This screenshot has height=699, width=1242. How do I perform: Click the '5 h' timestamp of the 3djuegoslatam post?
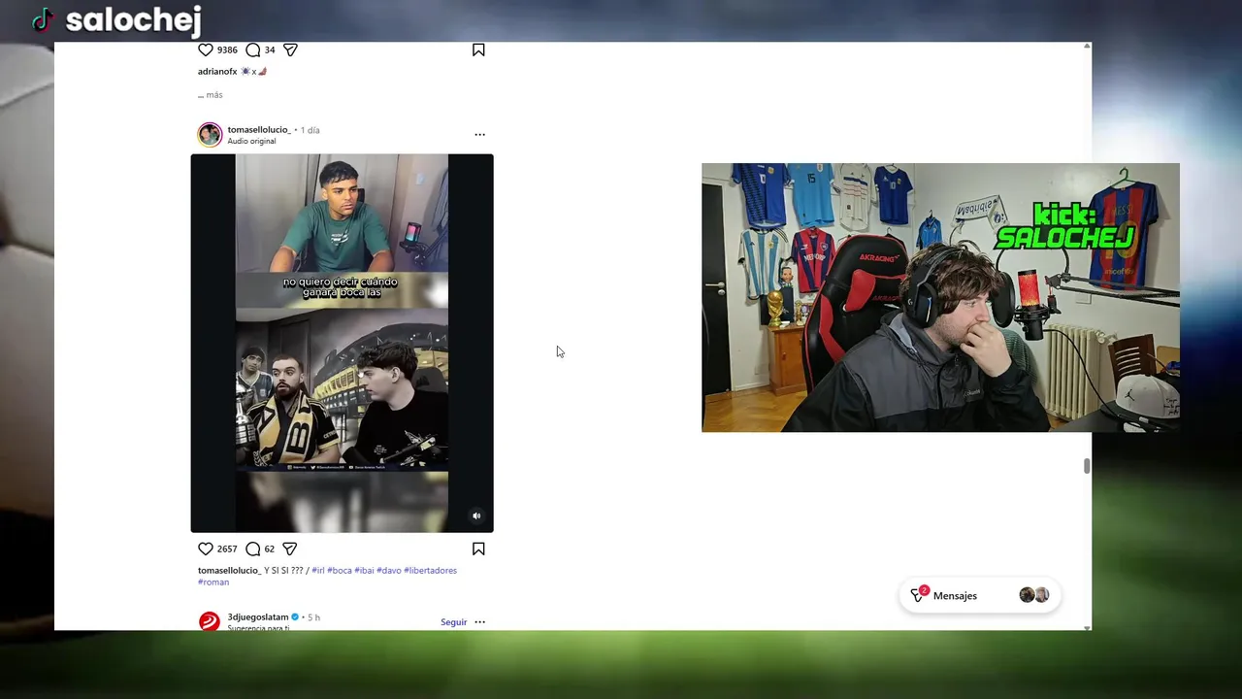coord(313,617)
